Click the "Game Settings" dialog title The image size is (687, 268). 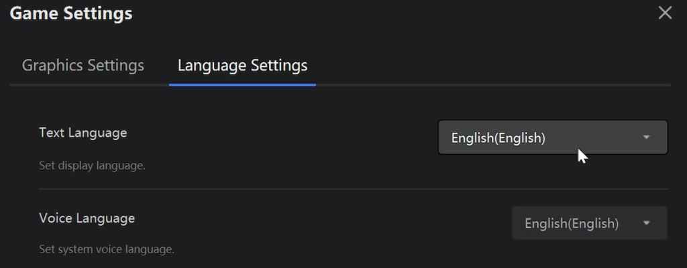pos(71,13)
